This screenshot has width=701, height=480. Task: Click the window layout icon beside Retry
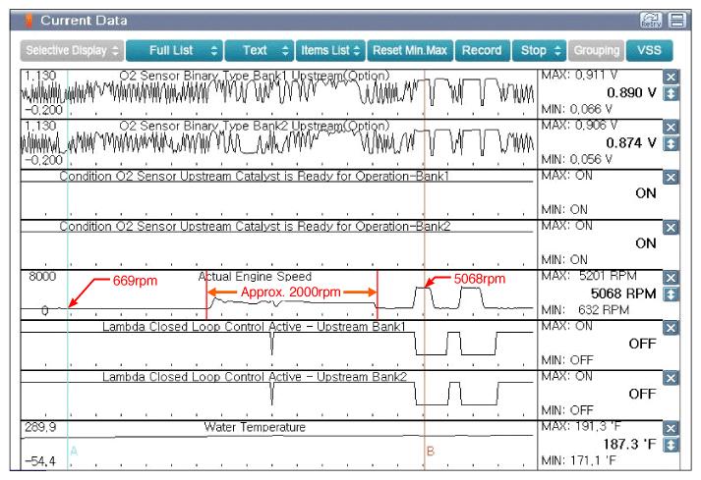pyautogui.click(x=676, y=20)
